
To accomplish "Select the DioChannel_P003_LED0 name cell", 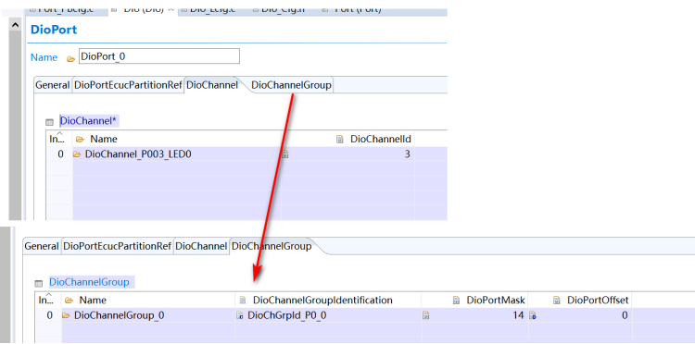I will coord(177,154).
